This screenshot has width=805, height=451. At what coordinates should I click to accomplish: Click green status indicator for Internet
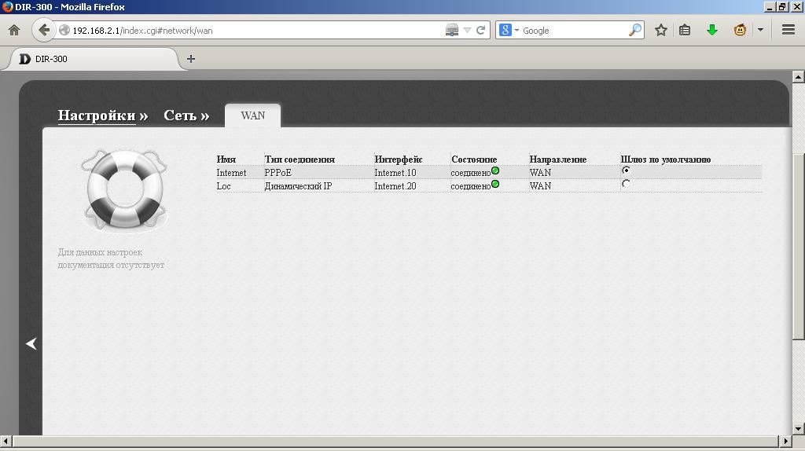click(x=495, y=170)
